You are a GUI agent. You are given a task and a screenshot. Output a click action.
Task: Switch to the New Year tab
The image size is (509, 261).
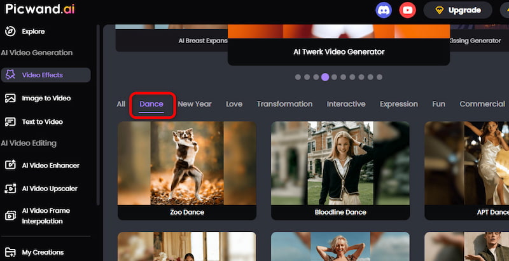pyautogui.click(x=194, y=104)
